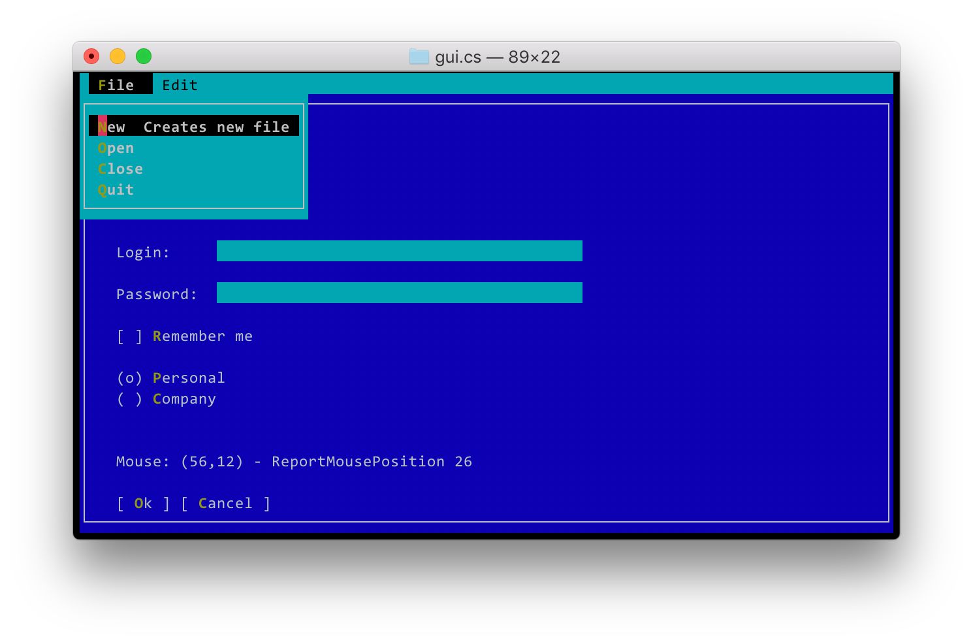This screenshot has height=644, width=973.
Task: Click the Password field label
Action: (x=155, y=294)
